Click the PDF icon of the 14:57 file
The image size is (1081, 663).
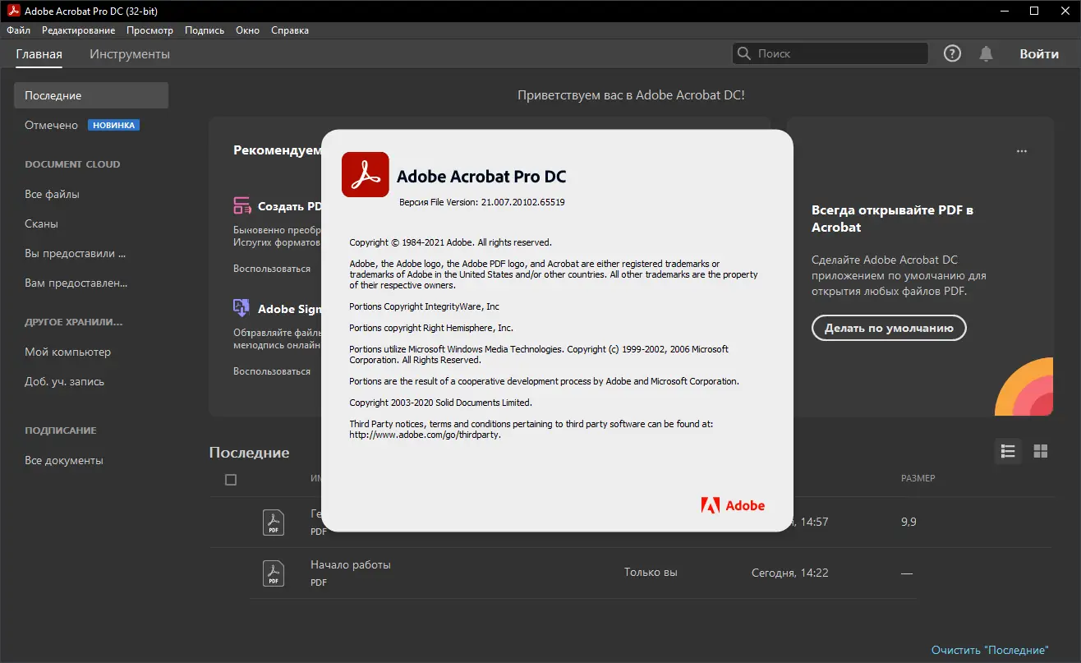(274, 522)
